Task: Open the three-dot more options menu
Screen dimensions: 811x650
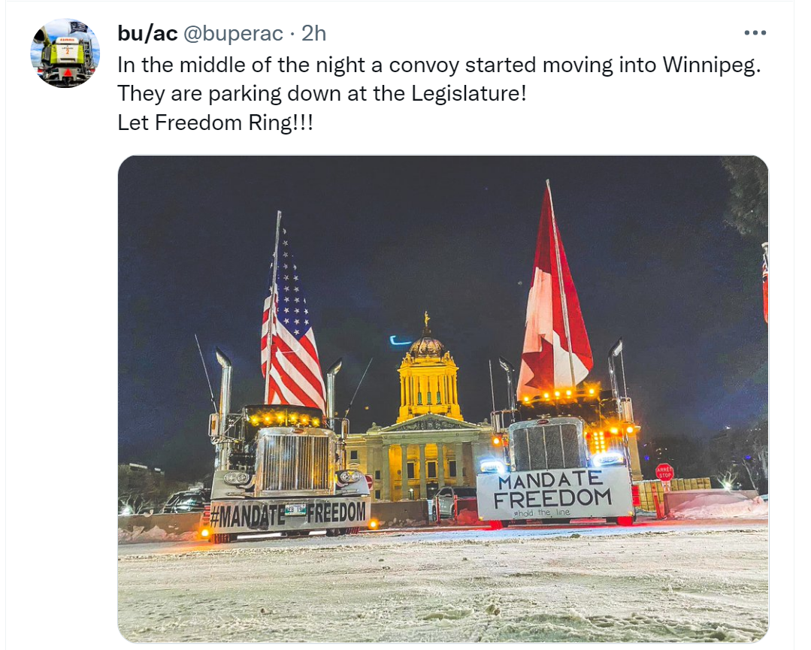Action: (x=755, y=32)
